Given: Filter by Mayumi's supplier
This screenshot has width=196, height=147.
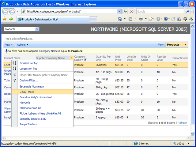Looking at the screenshot, I should pos(25,103).
